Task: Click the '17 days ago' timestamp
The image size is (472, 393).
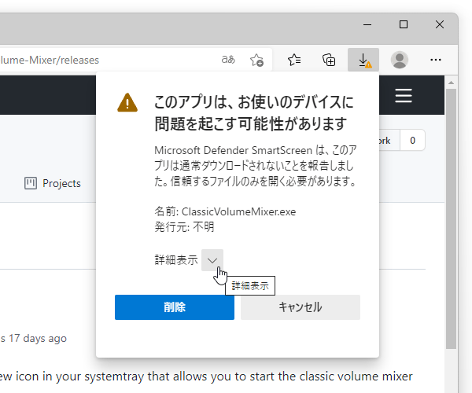Action: click(37, 338)
